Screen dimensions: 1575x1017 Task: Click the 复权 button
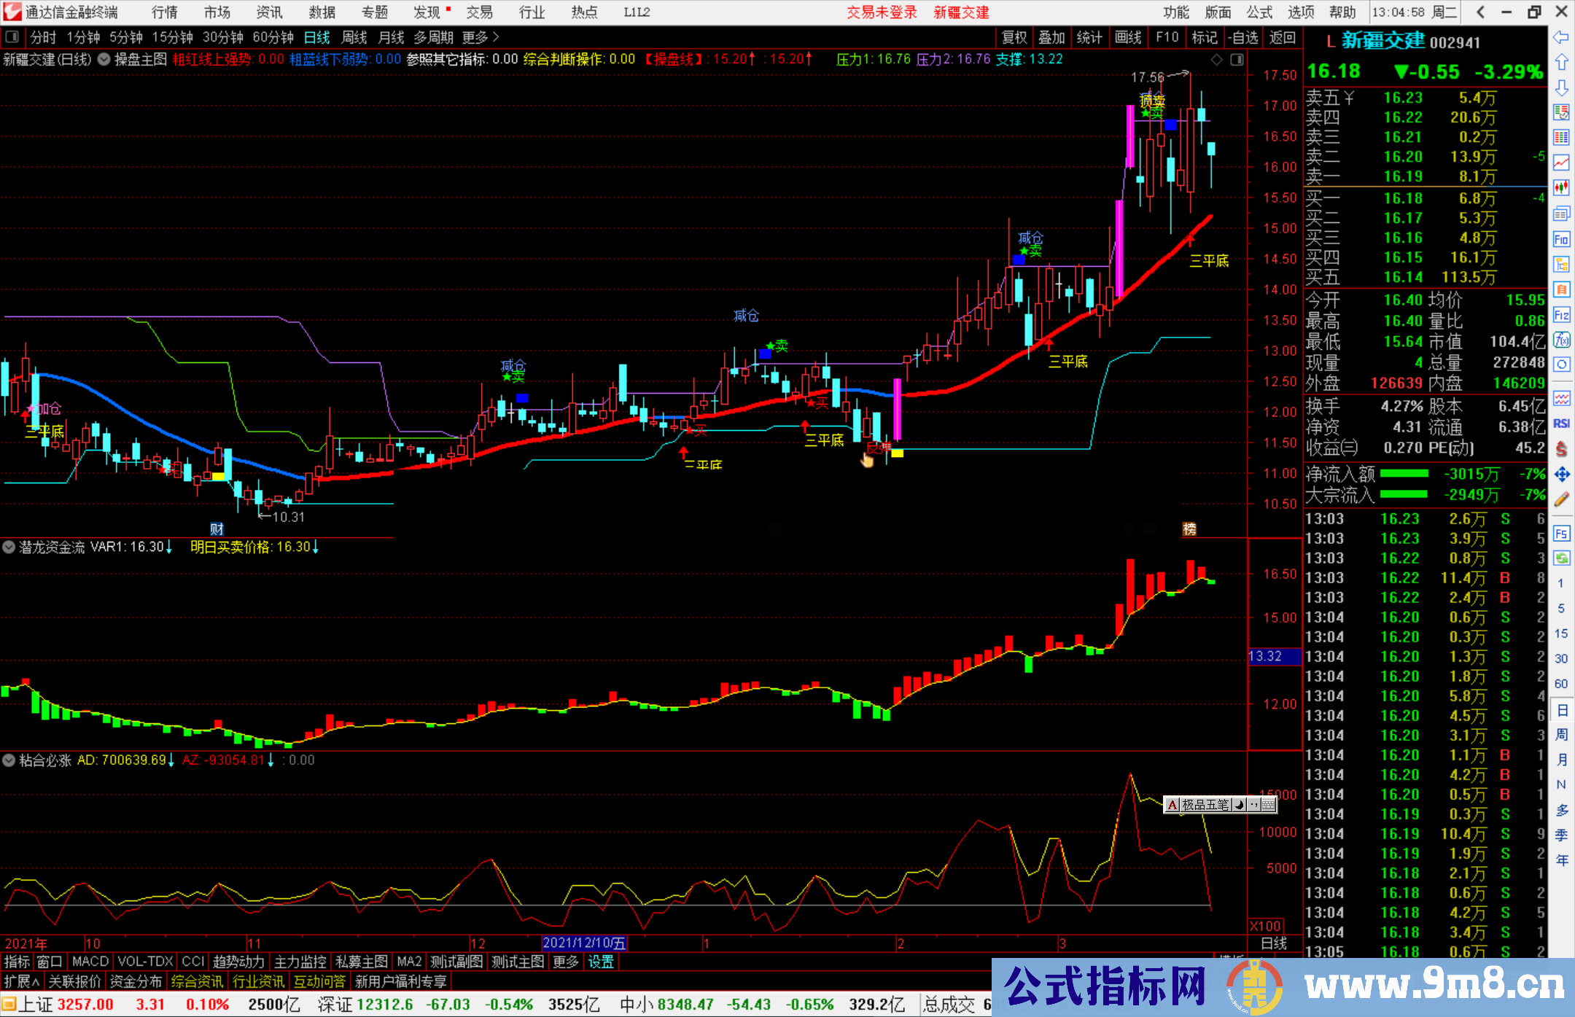point(1014,37)
